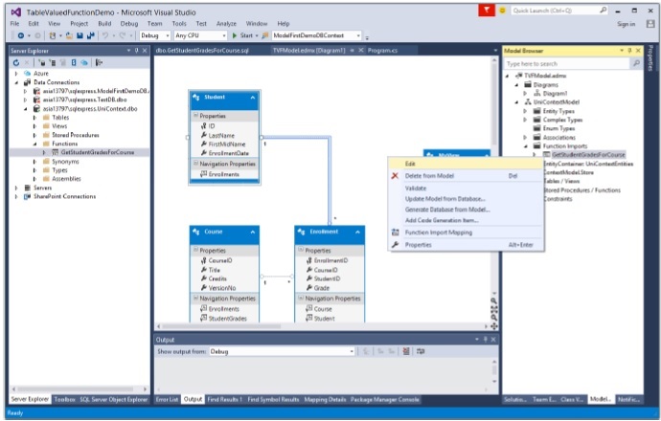Switch to the Program.cs tab
Image resolution: width=661 pixels, height=421 pixels.
[x=382, y=51]
